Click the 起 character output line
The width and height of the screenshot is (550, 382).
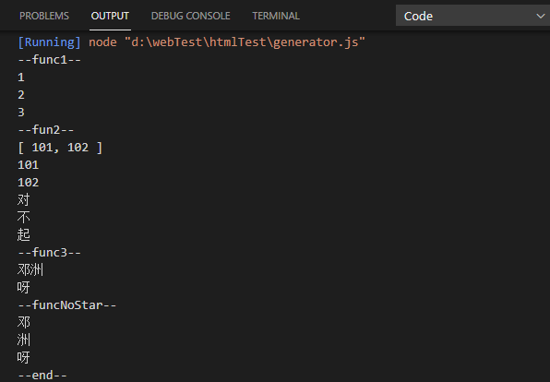(23, 235)
